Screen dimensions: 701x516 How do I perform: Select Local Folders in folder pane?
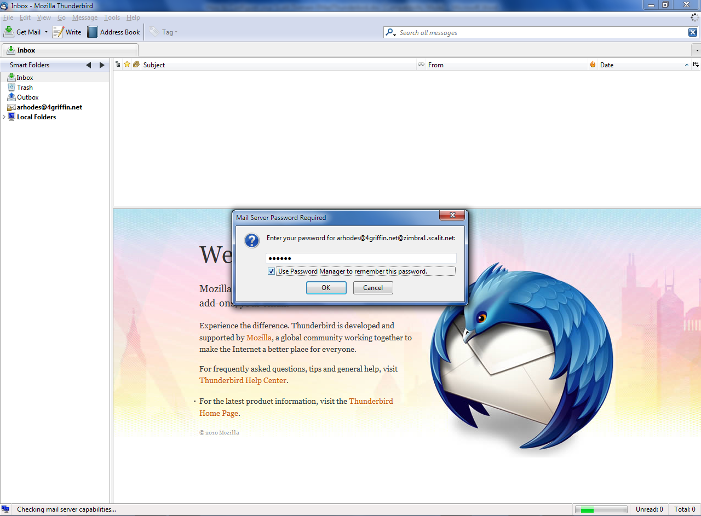[36, 117]
